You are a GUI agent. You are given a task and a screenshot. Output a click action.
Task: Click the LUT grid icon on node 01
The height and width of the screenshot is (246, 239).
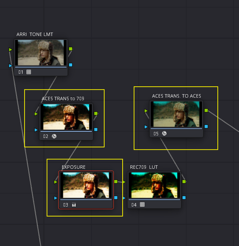pyautogui.click(x=29, y=72)
